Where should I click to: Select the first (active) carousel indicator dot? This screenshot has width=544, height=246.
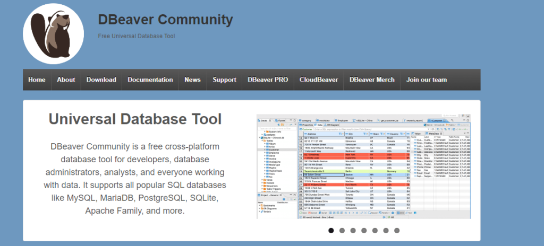[x=331, y=231]
